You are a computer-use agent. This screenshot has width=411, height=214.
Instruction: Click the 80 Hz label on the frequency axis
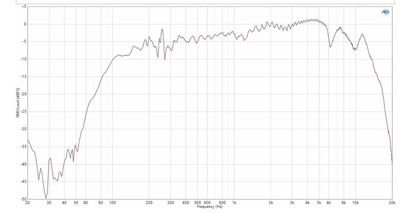pyautogui.click(x=101, y=203)
